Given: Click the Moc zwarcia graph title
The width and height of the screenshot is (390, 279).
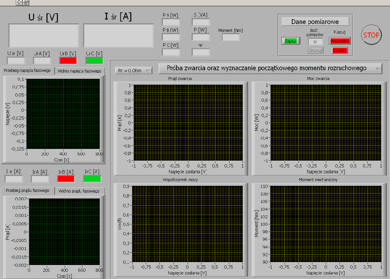Looking at the screenshot, I should (x=318, y=78).
